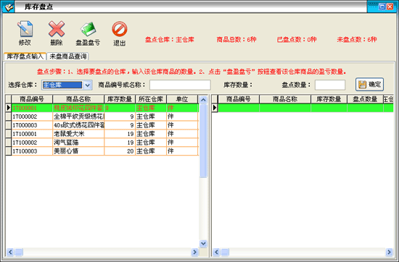
Task: Click right table's horizontal scroll right arrow
Action: tap(389, 252)
